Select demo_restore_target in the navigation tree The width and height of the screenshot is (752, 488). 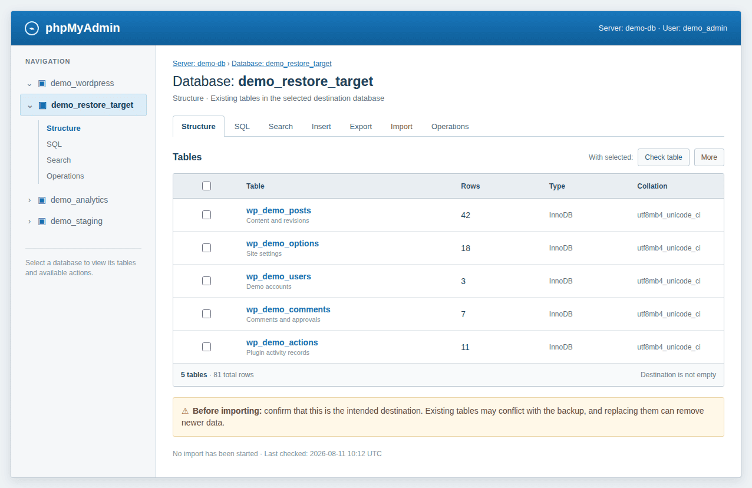(83, 105)
